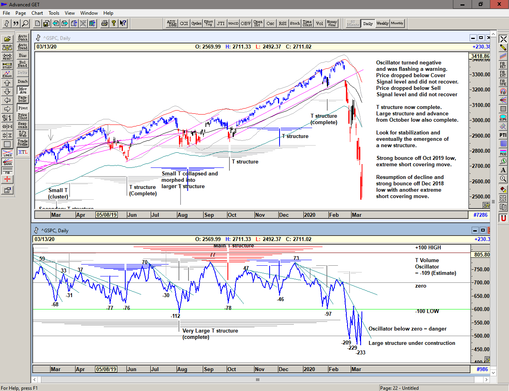Select the MOB tool icon
This screenshot has height=391, width=509.
click(x=503, y=153)
